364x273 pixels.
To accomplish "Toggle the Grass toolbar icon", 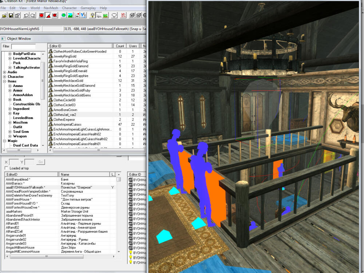I will [x=106, y=15].
